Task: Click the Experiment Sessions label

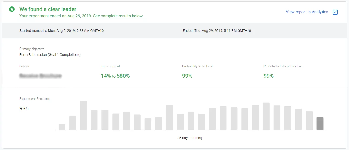Action: (x=35, y=99)
